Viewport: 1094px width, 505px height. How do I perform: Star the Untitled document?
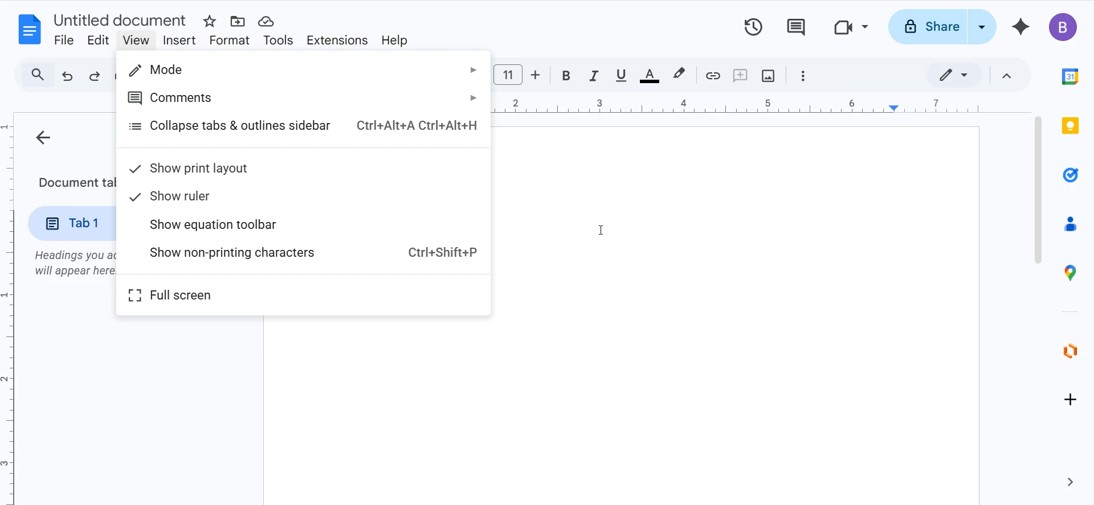click(210, 22)
